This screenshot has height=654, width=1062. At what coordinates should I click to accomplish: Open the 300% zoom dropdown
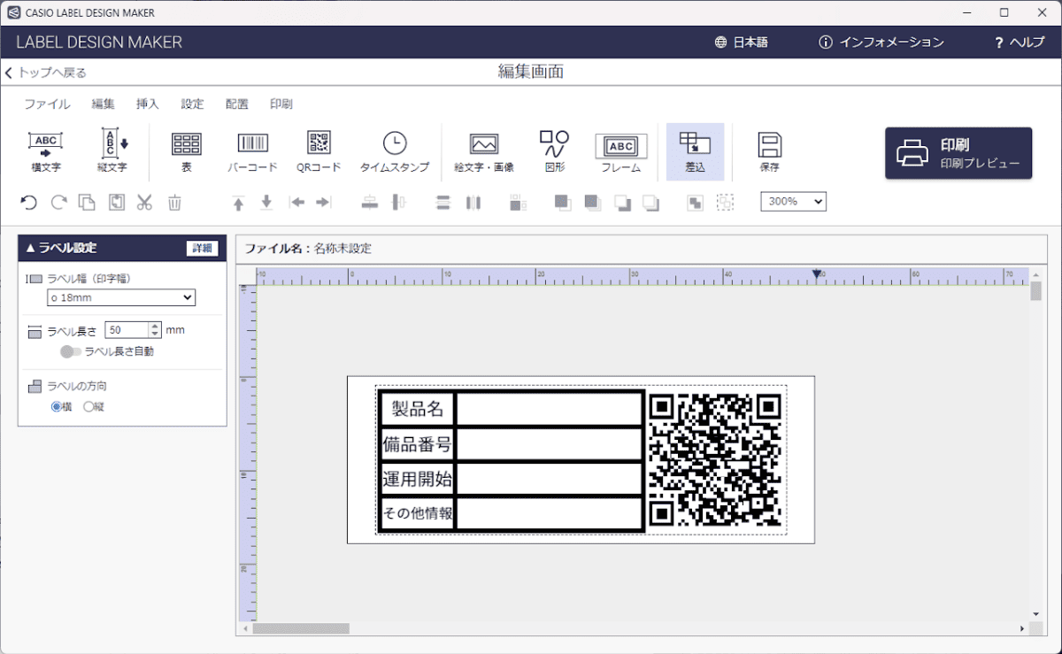(793, 202)
